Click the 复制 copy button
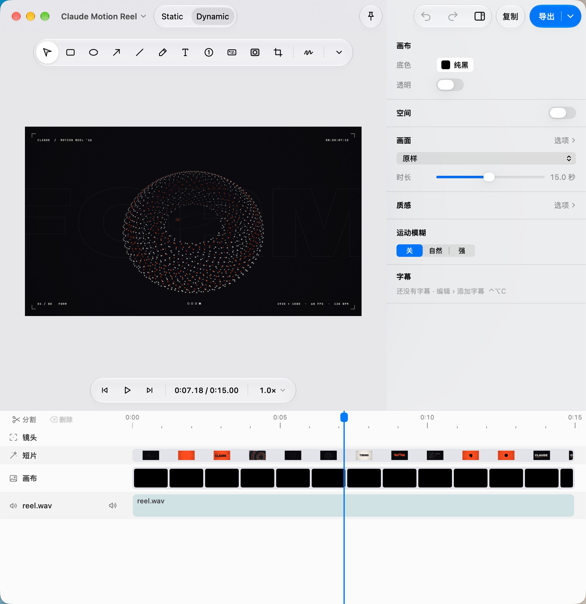The height and width of the screenshot is (604, 586). tap(510, 16)
